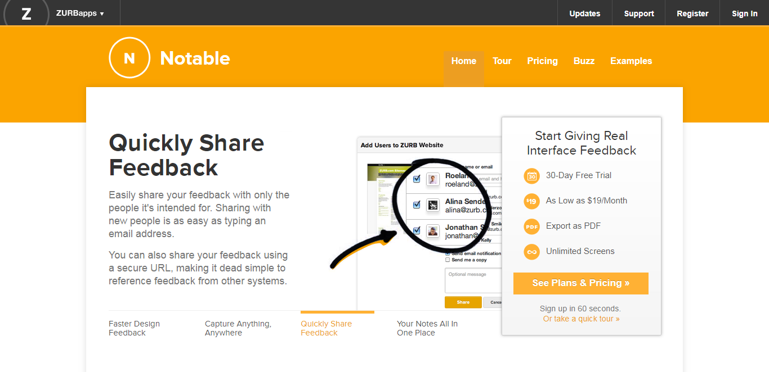Switch to Capture Anything, Anywhere slide
Viewport: 769px width, 372px height.
(x=238, y=328)
